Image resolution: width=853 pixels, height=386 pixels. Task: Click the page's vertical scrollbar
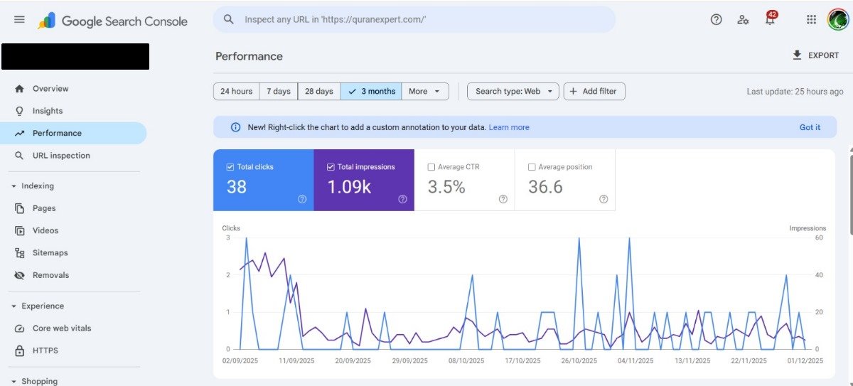pos(849,185)
